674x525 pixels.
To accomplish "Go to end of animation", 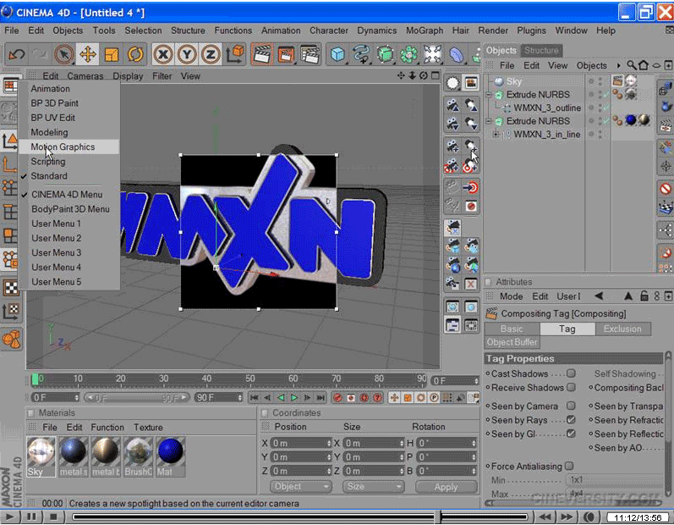I will [321, 398].
